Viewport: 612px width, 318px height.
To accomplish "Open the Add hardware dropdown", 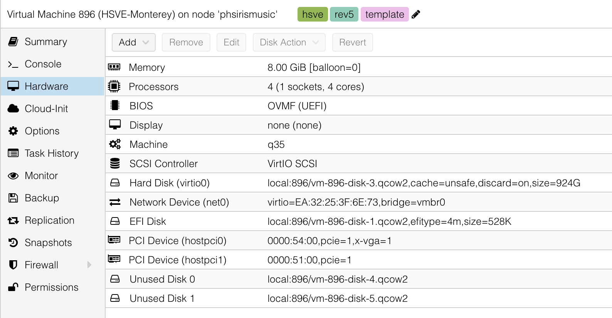I will (x=133, y=42).
